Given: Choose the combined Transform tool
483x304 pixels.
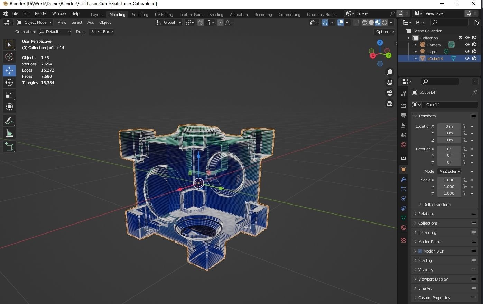Looking at the screenshot, I should 9,107.
